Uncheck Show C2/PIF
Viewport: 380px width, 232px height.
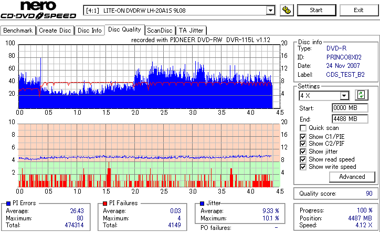pos(303,144)
